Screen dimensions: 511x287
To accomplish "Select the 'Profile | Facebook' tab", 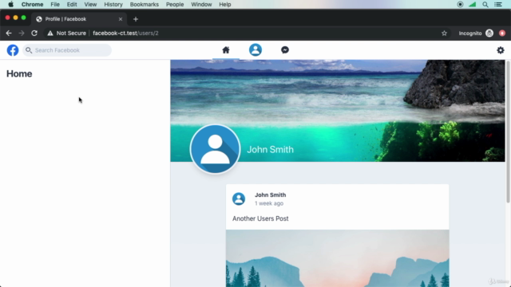I will 78,19.
